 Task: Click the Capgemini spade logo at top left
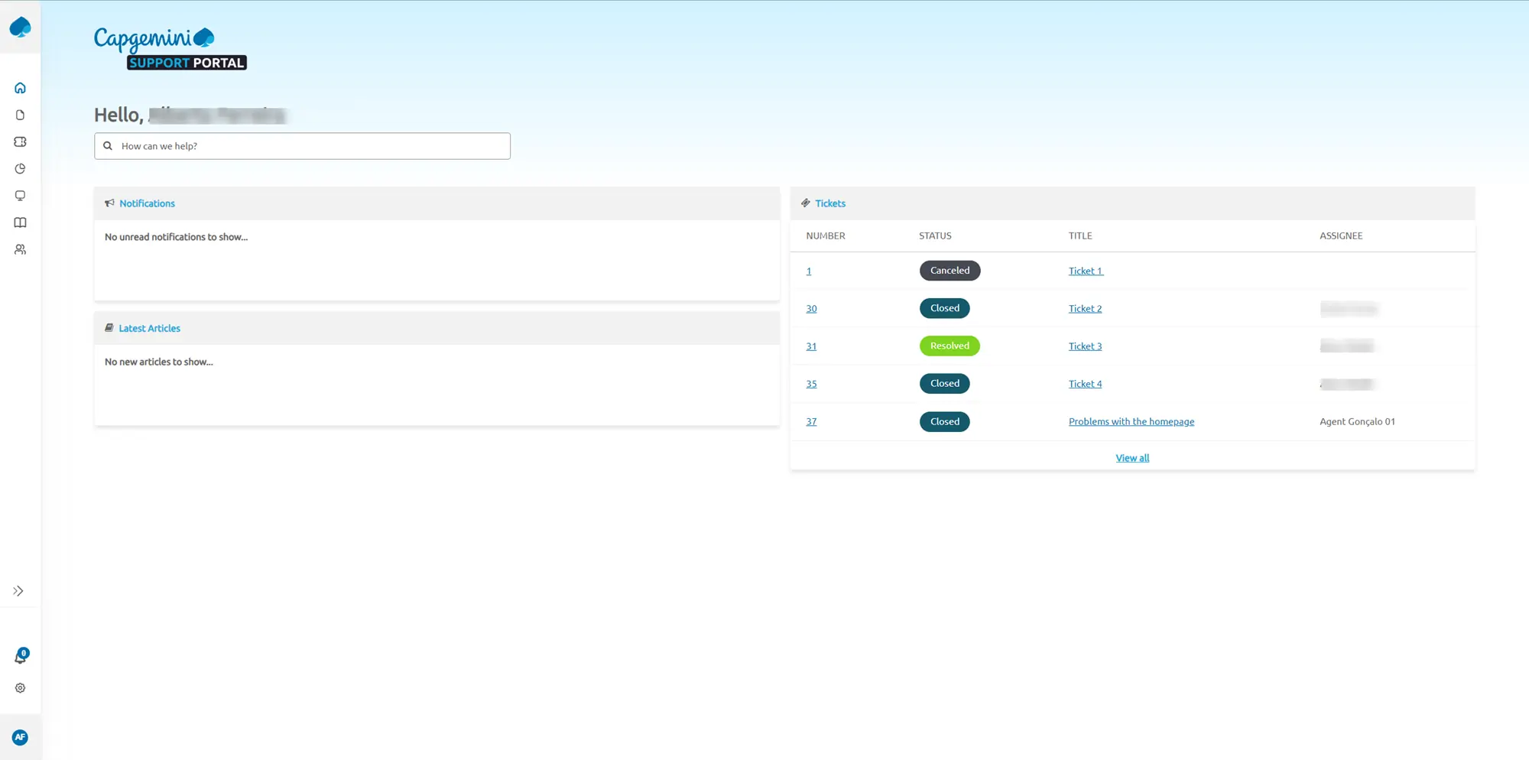click(x=20, y=27)
